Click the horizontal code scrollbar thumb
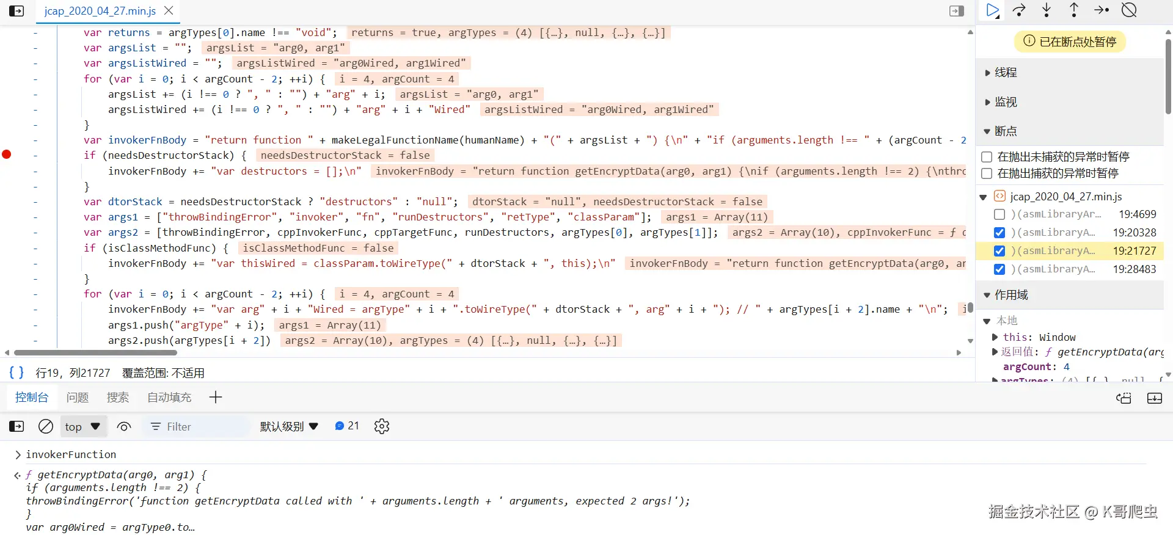Image resolution: width=1173 pixels, height=535 pixels. 95,352
